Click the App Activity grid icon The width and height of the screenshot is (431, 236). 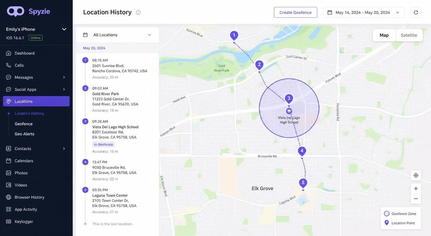[x=9, y=209]
